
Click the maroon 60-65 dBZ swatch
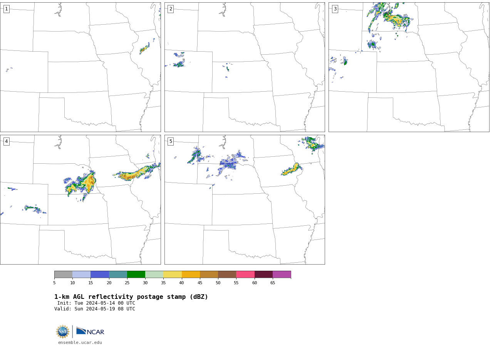(x=263, y=275)
